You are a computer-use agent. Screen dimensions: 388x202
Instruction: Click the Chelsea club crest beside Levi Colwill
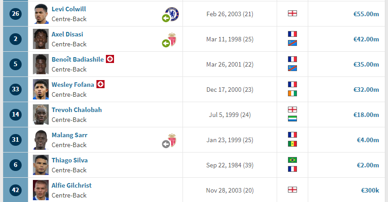(172, 14)
